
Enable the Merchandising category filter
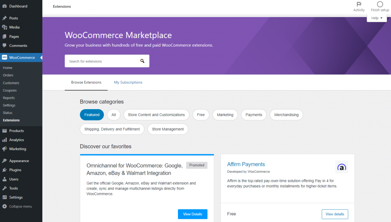(x=286, y=114)
